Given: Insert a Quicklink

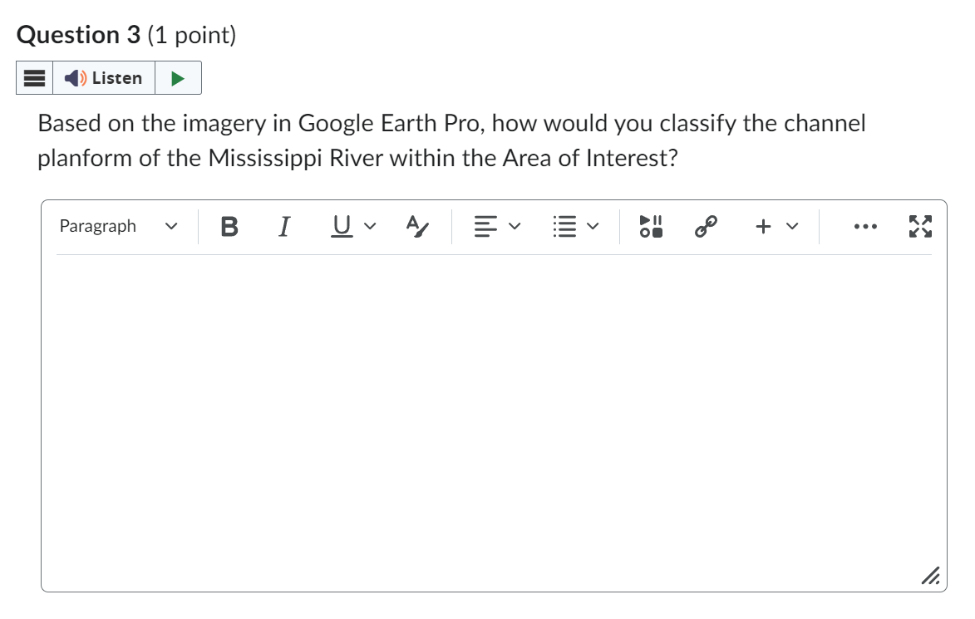Looking at the screenshot, I should coord(704,226).
